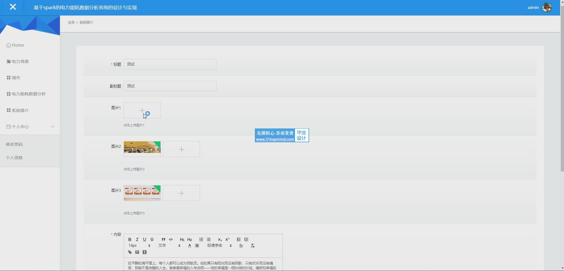Screen dimensions: 564x271
Task: Click the upload plus box for 图片1
Action: [x=142, y=110]
